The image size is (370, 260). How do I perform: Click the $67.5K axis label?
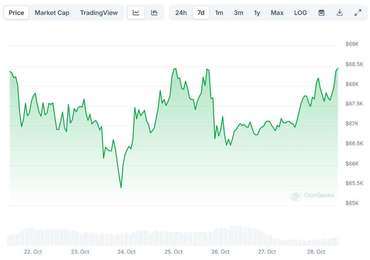[354, 104]
